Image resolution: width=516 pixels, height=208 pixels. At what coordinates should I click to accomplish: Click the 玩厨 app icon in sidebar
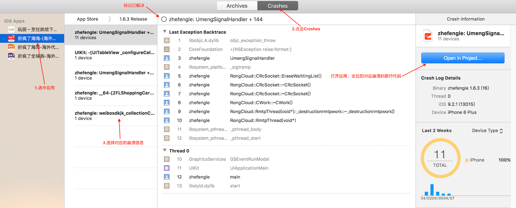pyautogui.click(x=11, y=29)
